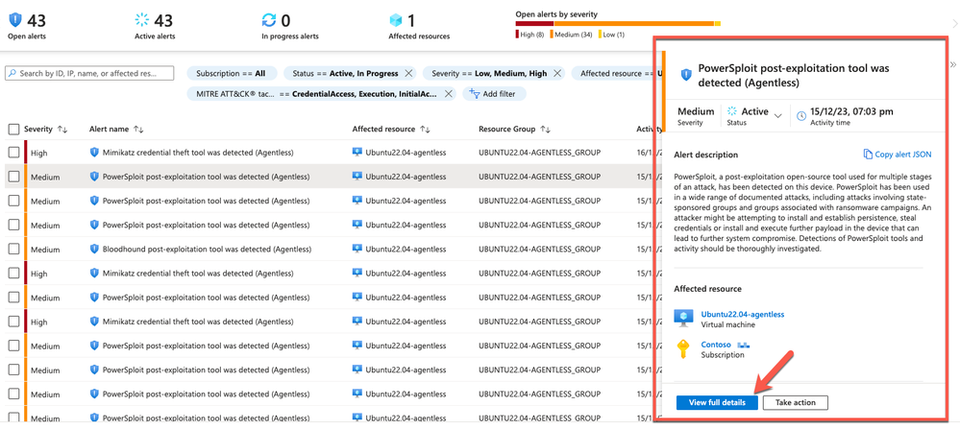Viewport: 960px width, 430px height.
Task: Collapse the side panel with the double chevron
Action: (x=952, y=64)
